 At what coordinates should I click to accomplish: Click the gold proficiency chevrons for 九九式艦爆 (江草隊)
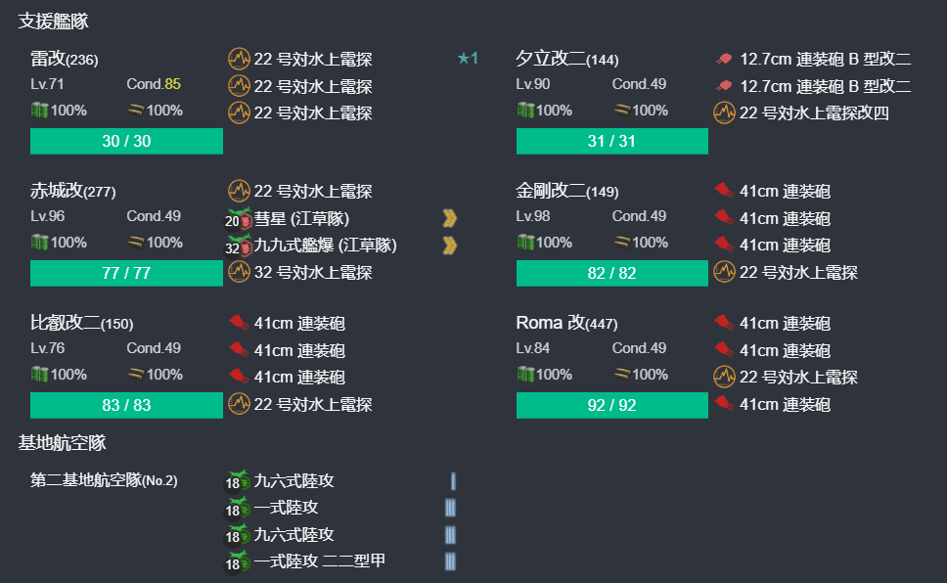coord(449,246)
